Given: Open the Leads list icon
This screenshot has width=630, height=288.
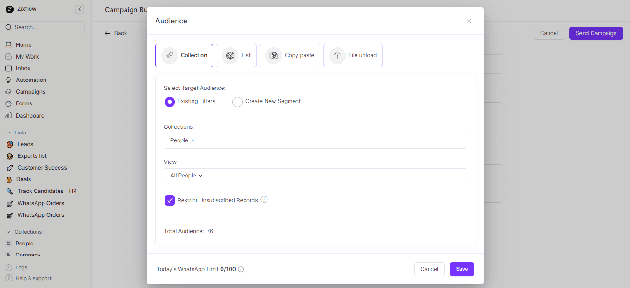Looking at the screenshot, I should tap(9, 144).
